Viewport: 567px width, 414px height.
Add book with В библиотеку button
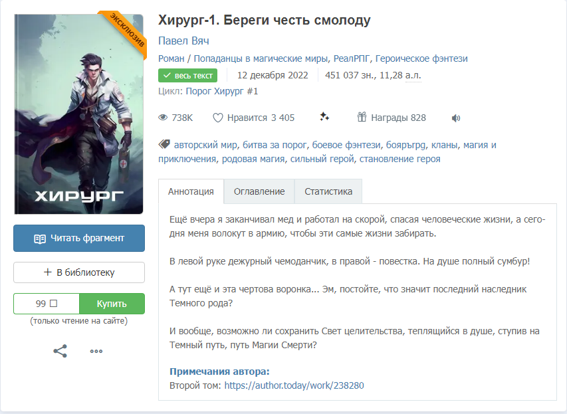(x=79, y=272)
